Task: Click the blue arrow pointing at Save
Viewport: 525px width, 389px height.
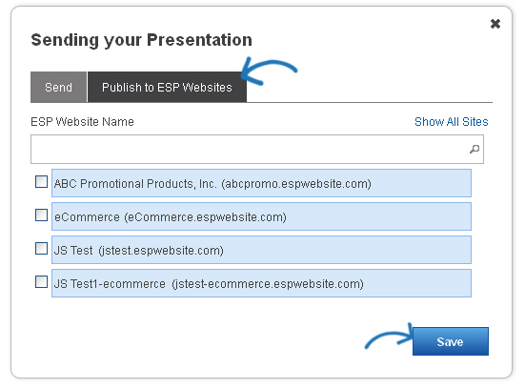Action: pos(389,337)
